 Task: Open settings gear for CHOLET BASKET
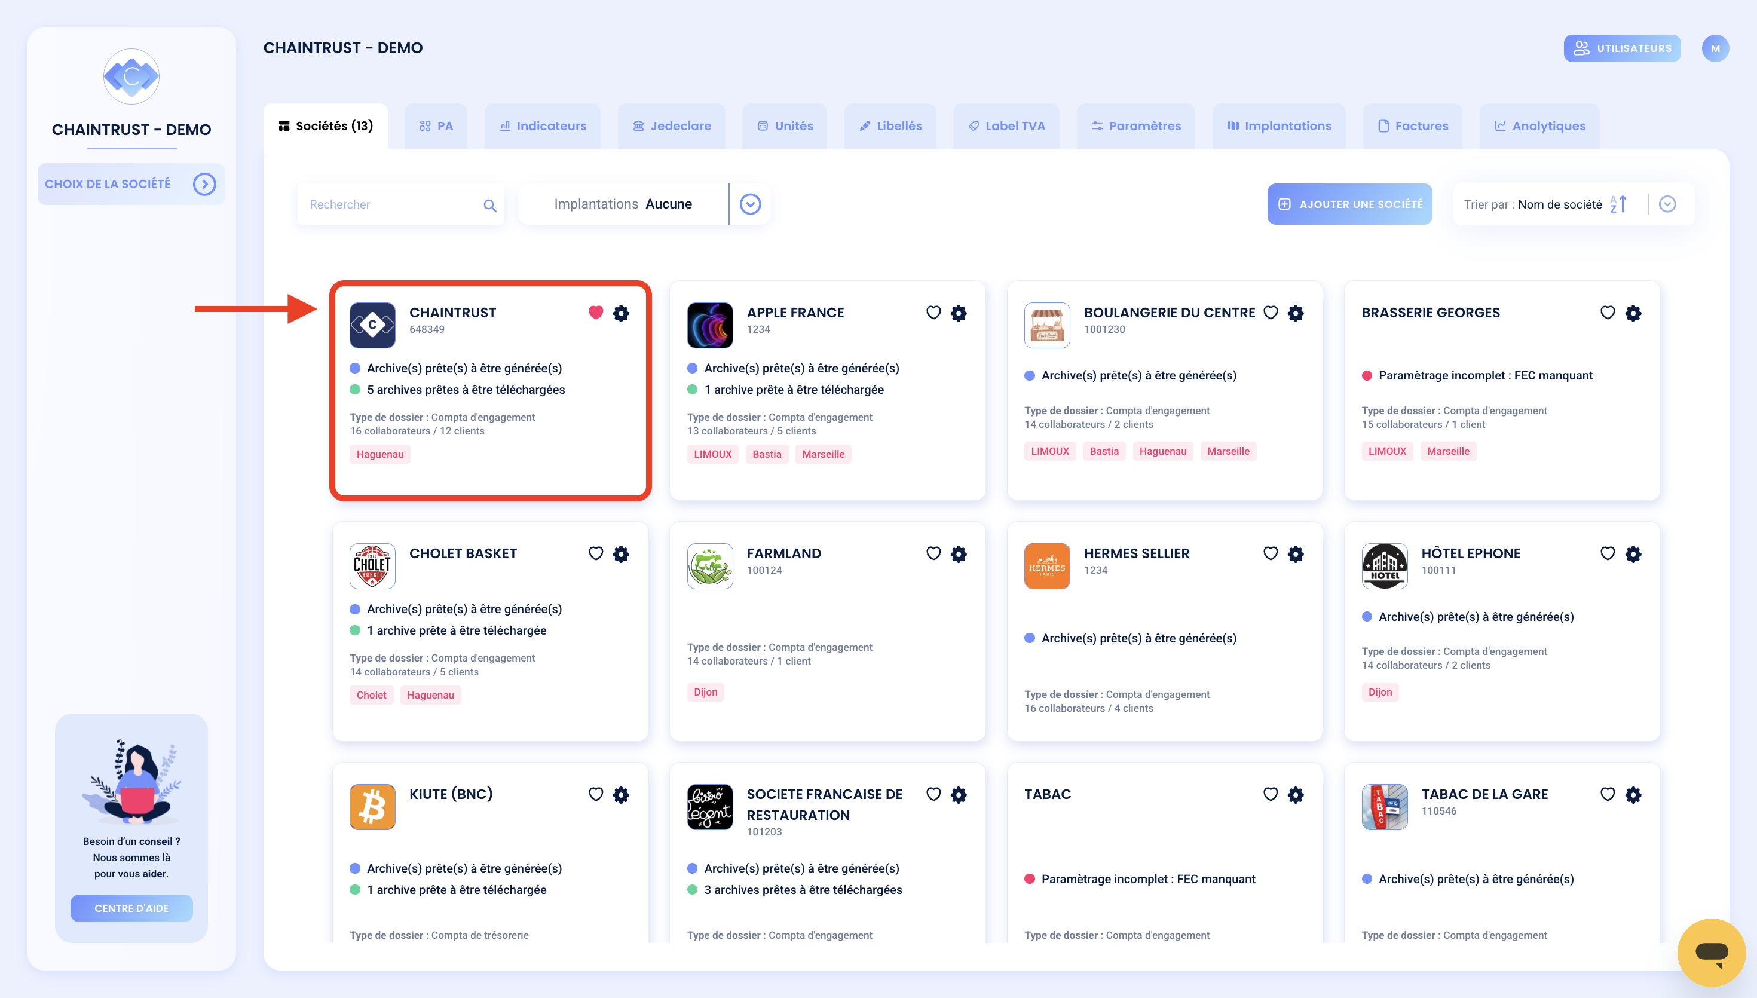[621, 554]
